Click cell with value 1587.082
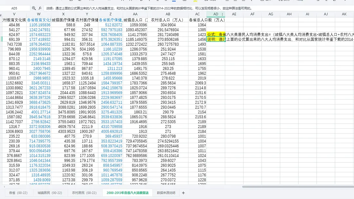Image resolution: width=354 pixels, height=199 pixels. click(14, 117)
